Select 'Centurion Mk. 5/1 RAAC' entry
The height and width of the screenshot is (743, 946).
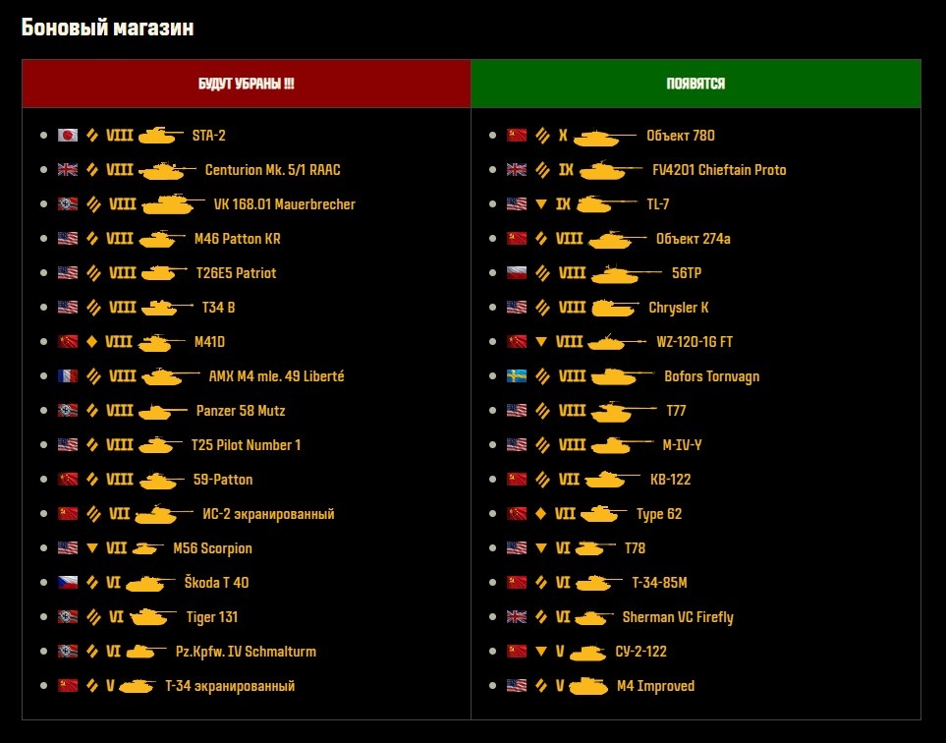[x=273, y=170]
